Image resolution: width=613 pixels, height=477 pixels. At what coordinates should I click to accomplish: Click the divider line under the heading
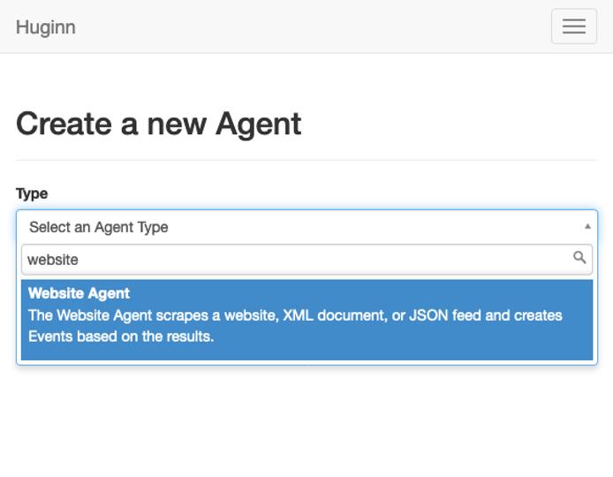pyautogui.click(x=306, y=160)
